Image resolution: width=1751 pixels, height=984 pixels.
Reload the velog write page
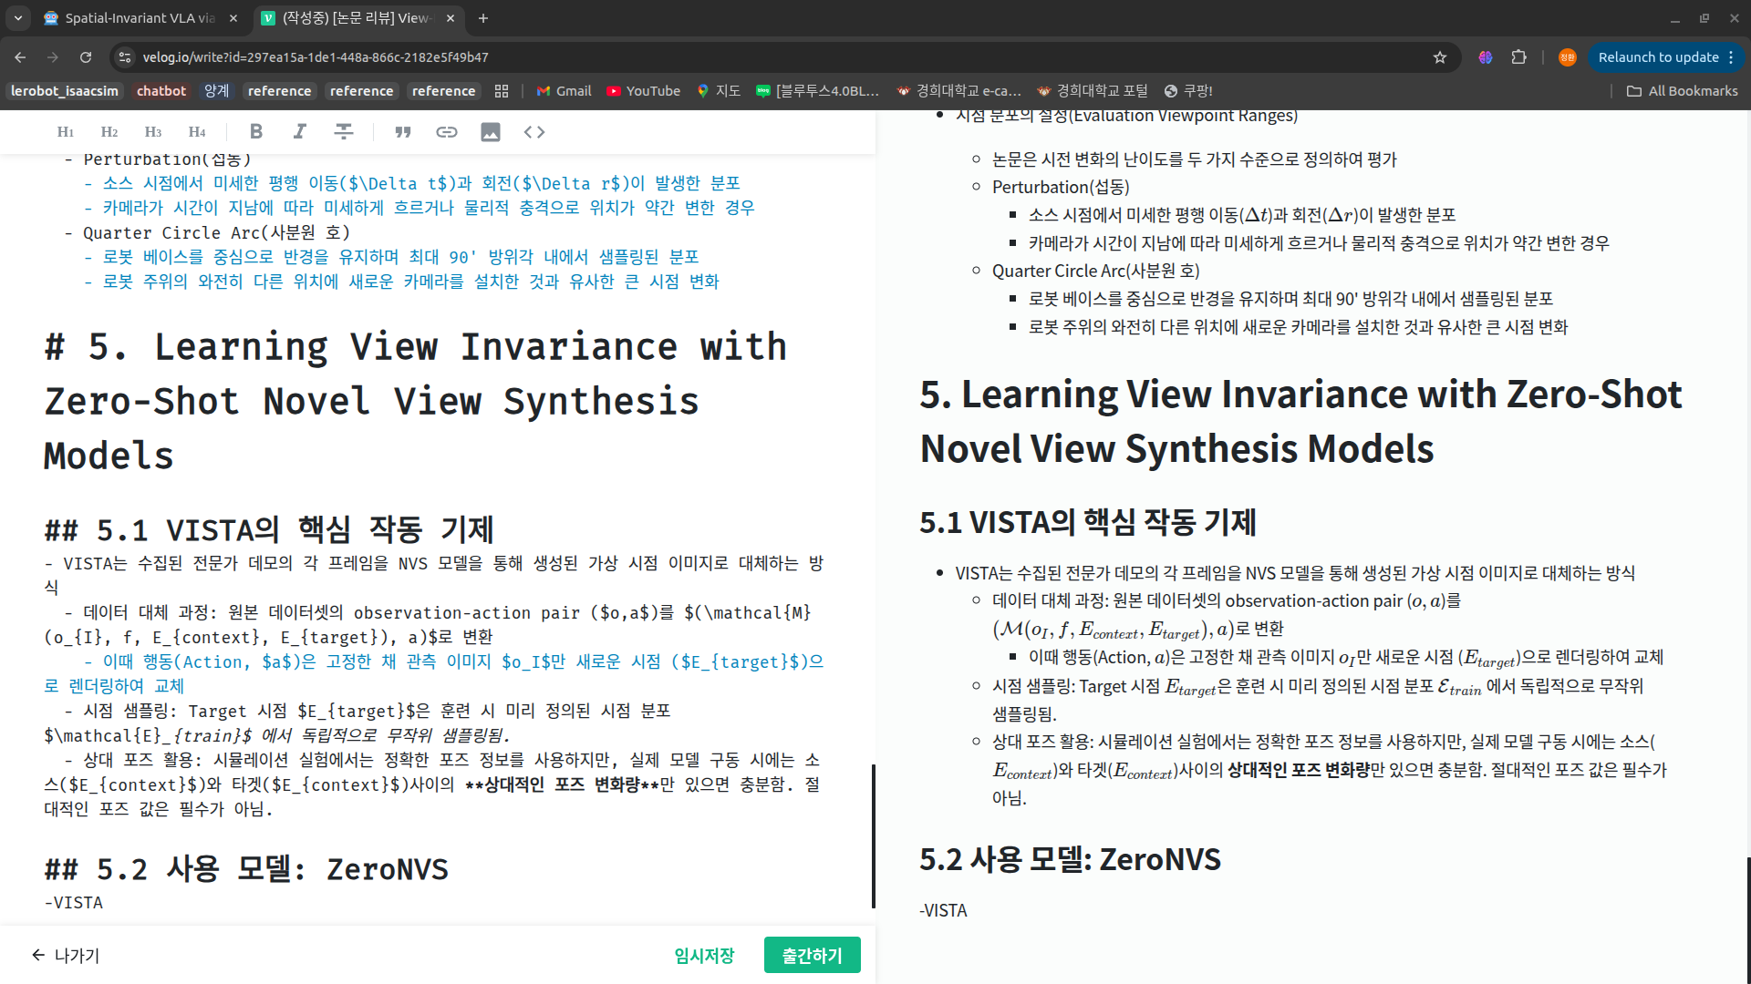(x=86, y=57)
